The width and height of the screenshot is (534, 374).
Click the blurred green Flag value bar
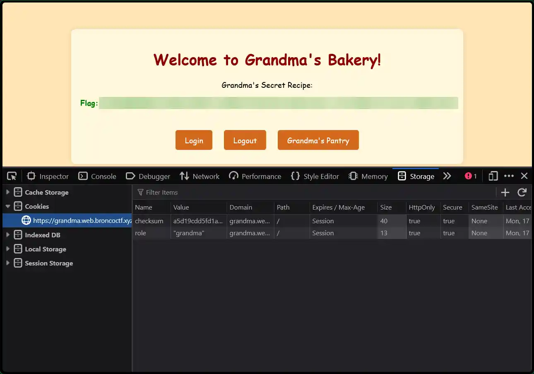coord(279,103)
